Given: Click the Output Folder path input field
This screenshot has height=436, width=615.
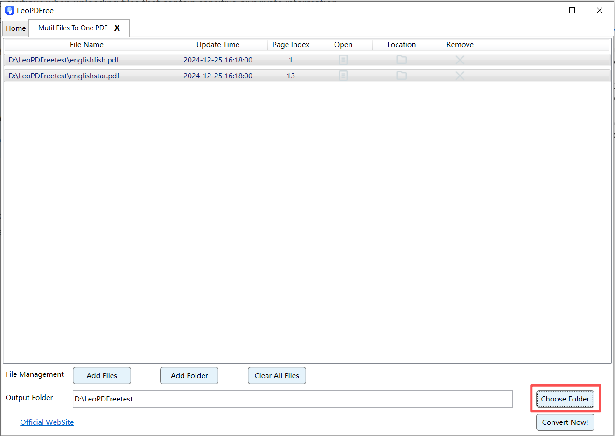Looking at the screenshot, I should click(293, 399).
